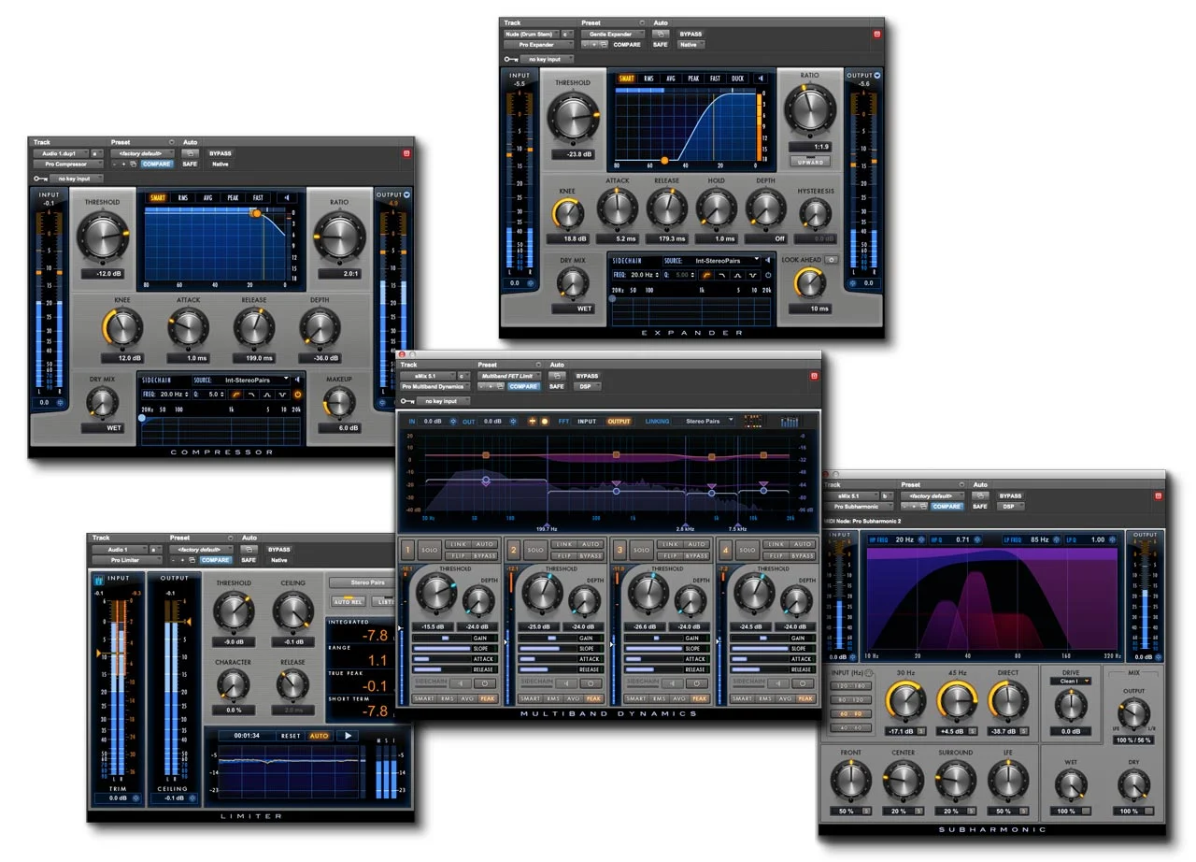Click the Hold knob in Expander window
Image resolution: width=1196 pixels, height=862 pixels.
point(716,208)
